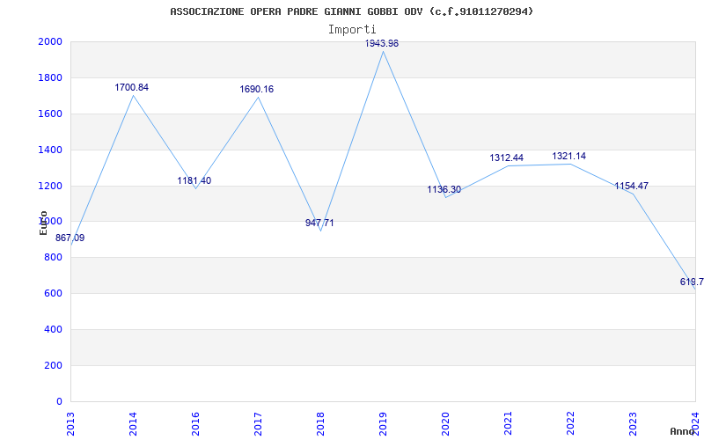Viewport: 704px width, 440px height.
Task: Click the x-axis year 2020
Action: point(445,423)
